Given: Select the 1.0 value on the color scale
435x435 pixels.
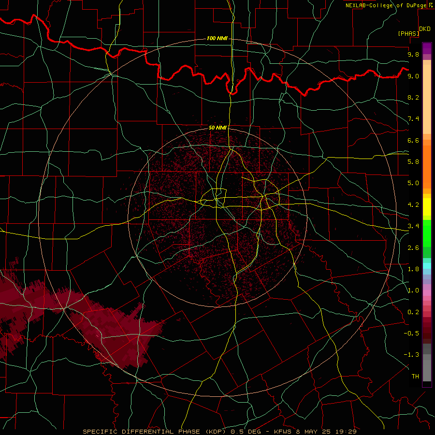Looking at the screenshot, I should click(x=413, y=290).
